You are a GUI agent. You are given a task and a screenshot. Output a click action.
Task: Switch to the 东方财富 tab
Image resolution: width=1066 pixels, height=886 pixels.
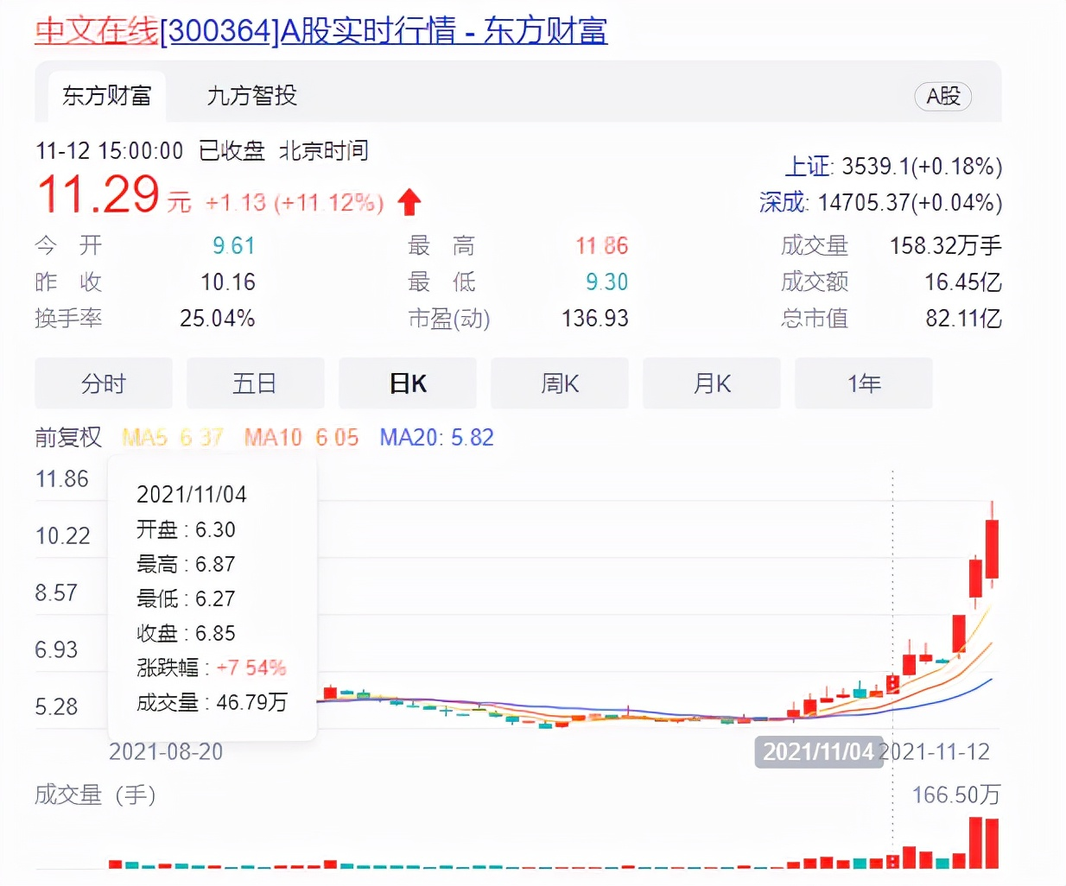107,96
